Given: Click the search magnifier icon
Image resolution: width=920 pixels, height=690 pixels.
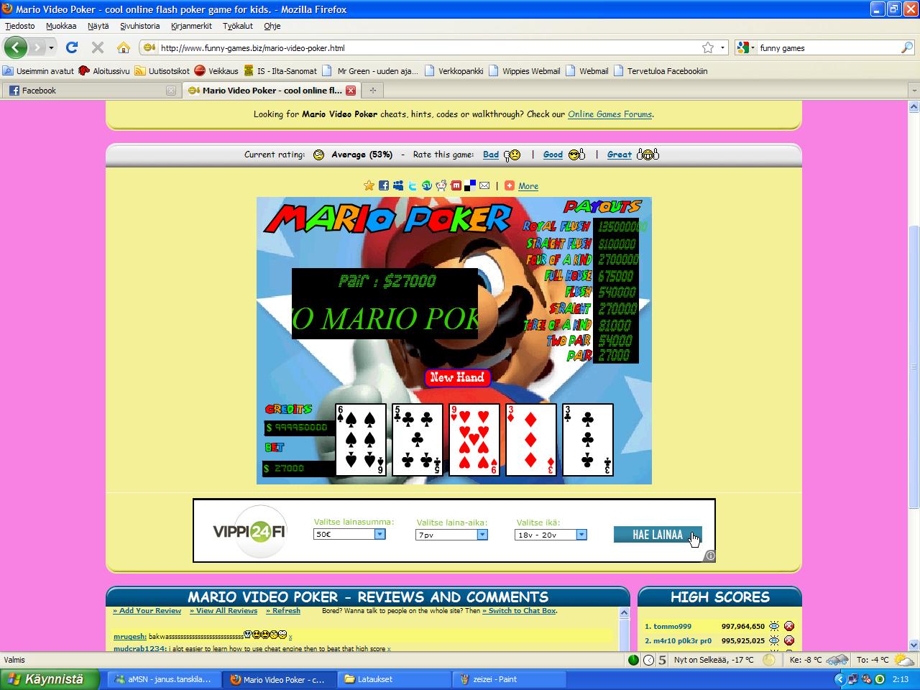Looking at the screenshot, I should coord(907,47).
